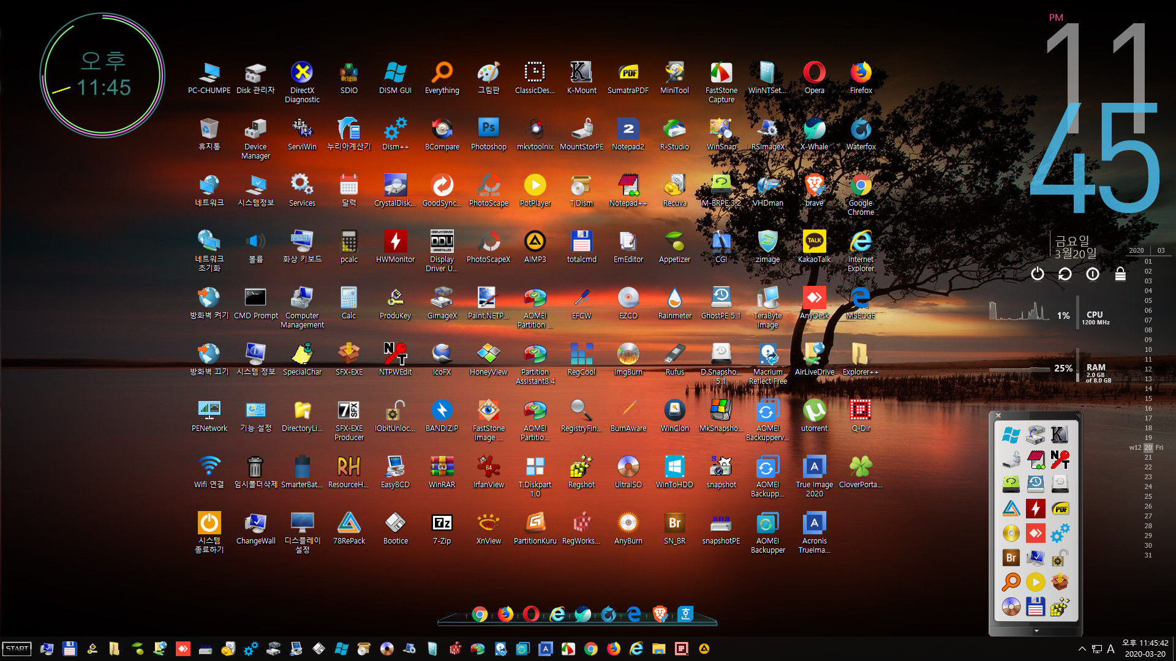The image size is (1176, 661).
Task: Launch utorrent desktop icon
Action: [x=814, y=416]
